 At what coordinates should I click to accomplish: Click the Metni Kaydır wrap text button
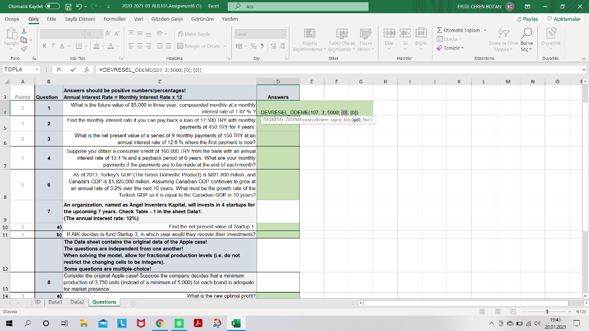tap(194, 34)
